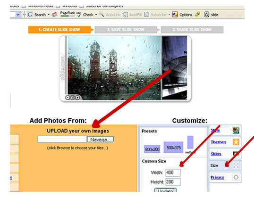
Task: Expand the Check dropdown arrow
Action: coord(96,15)
